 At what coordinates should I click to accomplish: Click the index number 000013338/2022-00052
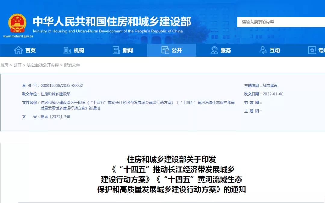(62, 85)
